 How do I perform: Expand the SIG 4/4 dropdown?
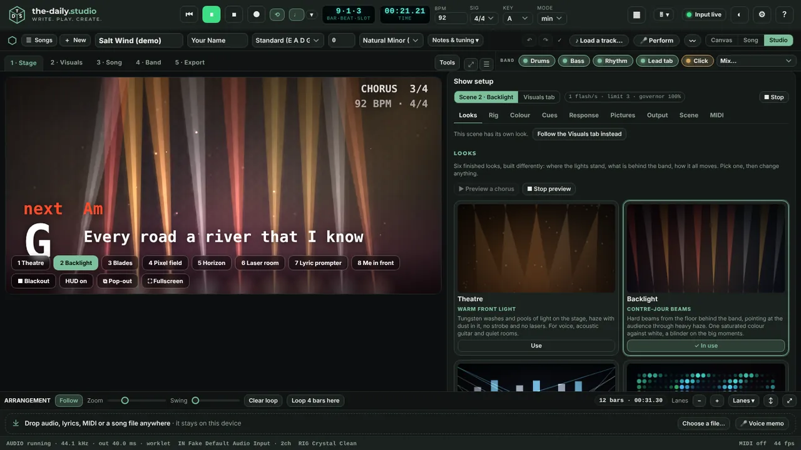(x=484, y=18)
